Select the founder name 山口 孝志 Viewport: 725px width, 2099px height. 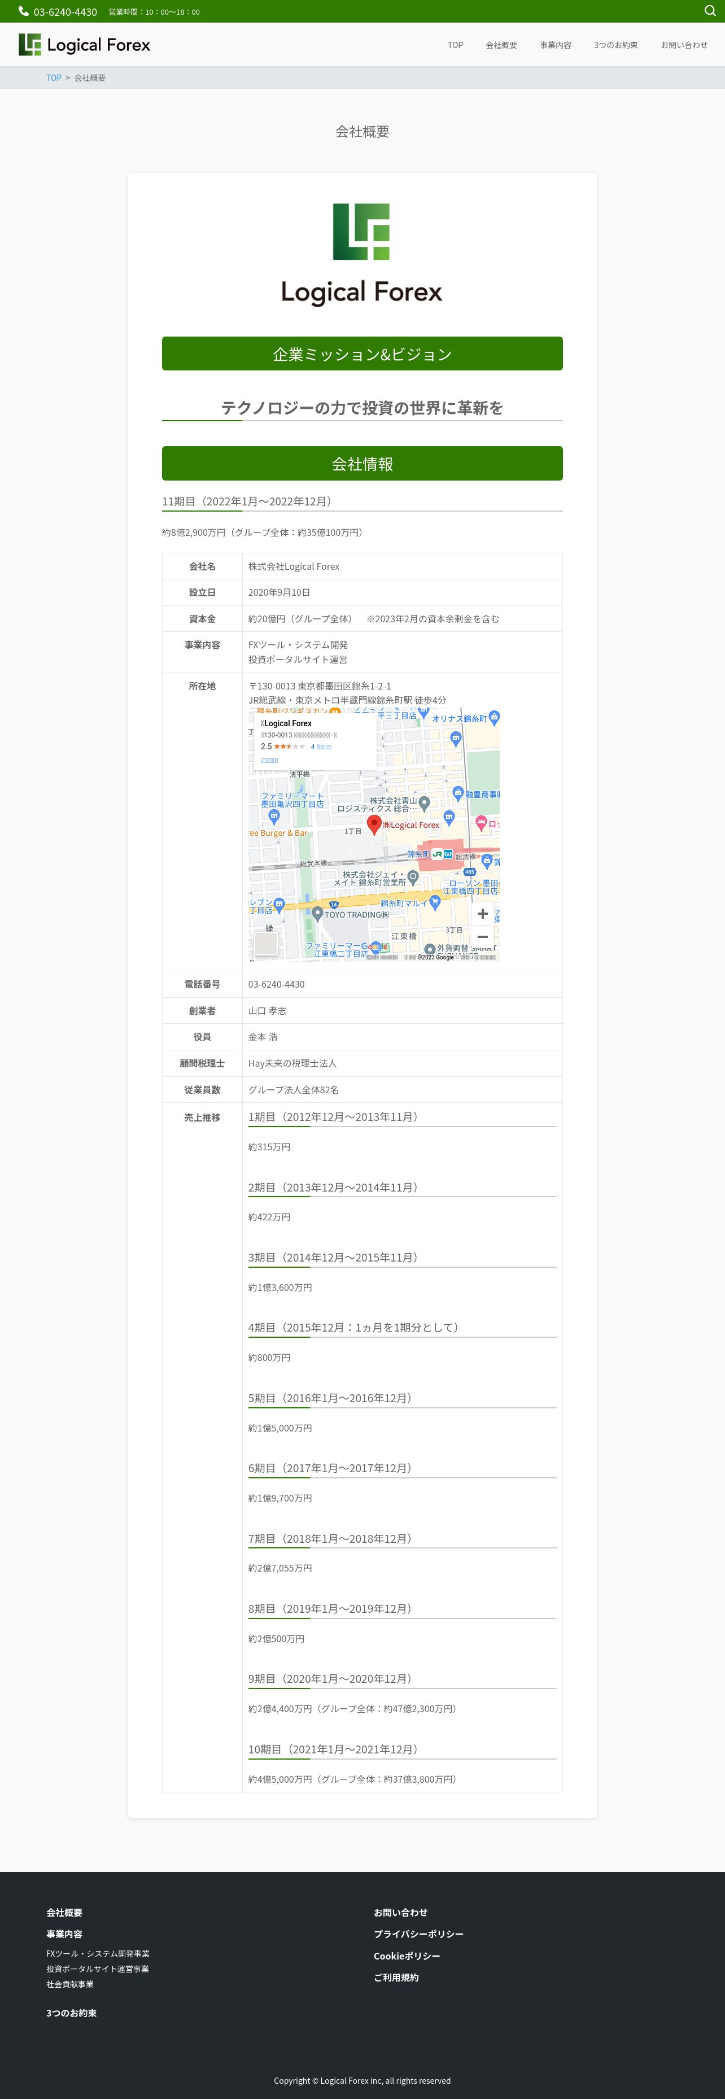point(267,1010)
